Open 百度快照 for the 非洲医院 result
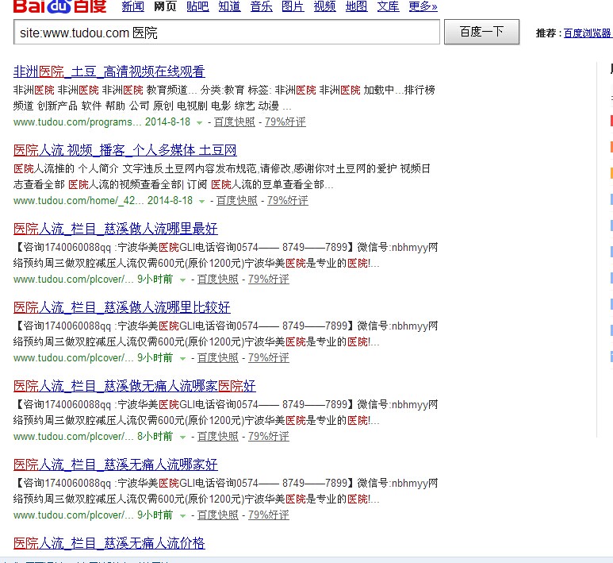 tap(235, 122)
